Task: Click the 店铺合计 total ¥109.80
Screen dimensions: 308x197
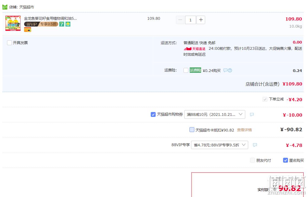Action: point(292,84)
